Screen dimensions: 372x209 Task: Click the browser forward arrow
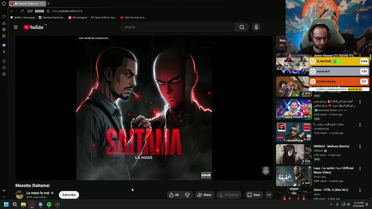[x=17, y=11]
